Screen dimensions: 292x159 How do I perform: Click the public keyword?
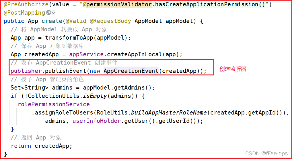point(14,21)
